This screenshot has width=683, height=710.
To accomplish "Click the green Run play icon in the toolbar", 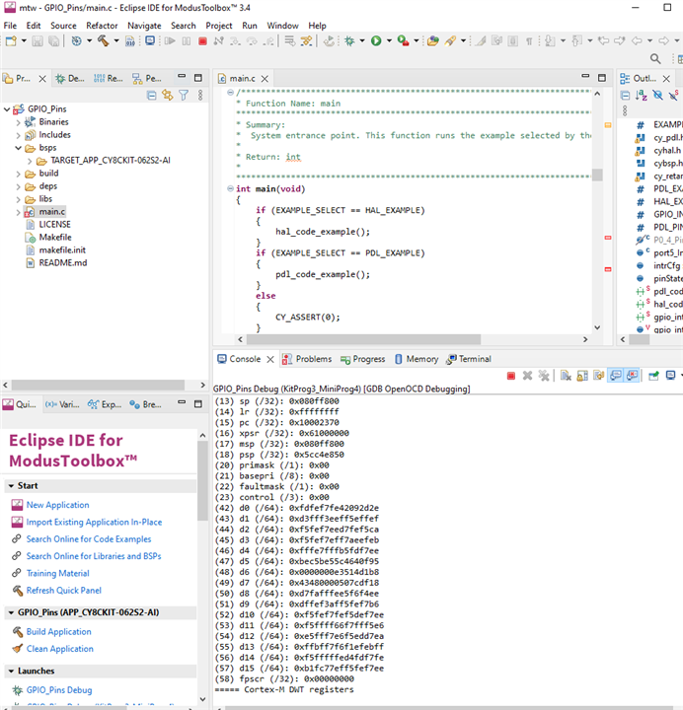I will tap(376, 41).
